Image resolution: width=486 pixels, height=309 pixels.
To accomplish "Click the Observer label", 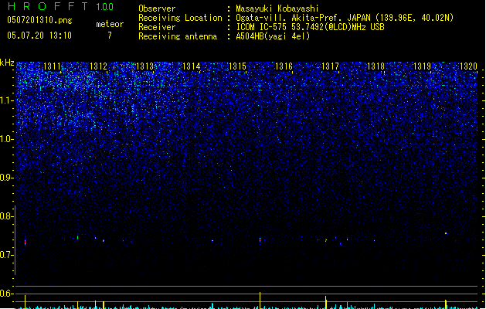I will tap(157, 8).
